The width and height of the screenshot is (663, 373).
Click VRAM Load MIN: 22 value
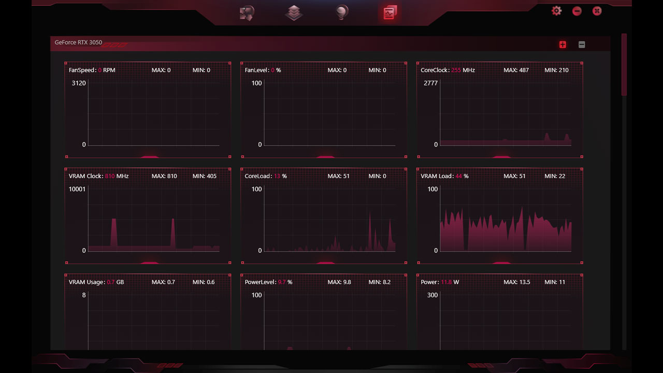(x=555, y=176)
